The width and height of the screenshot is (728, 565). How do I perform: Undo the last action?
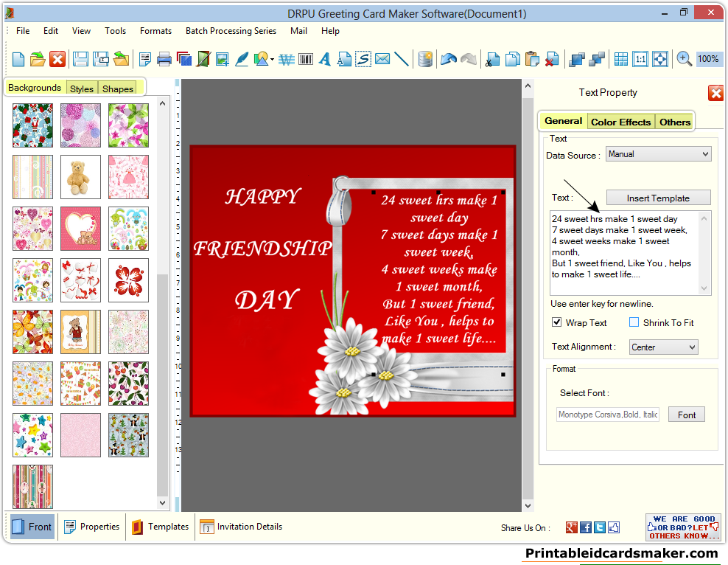pos(449,59)
